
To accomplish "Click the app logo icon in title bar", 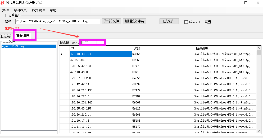I will pyautogui.click(x=3, y=3).
